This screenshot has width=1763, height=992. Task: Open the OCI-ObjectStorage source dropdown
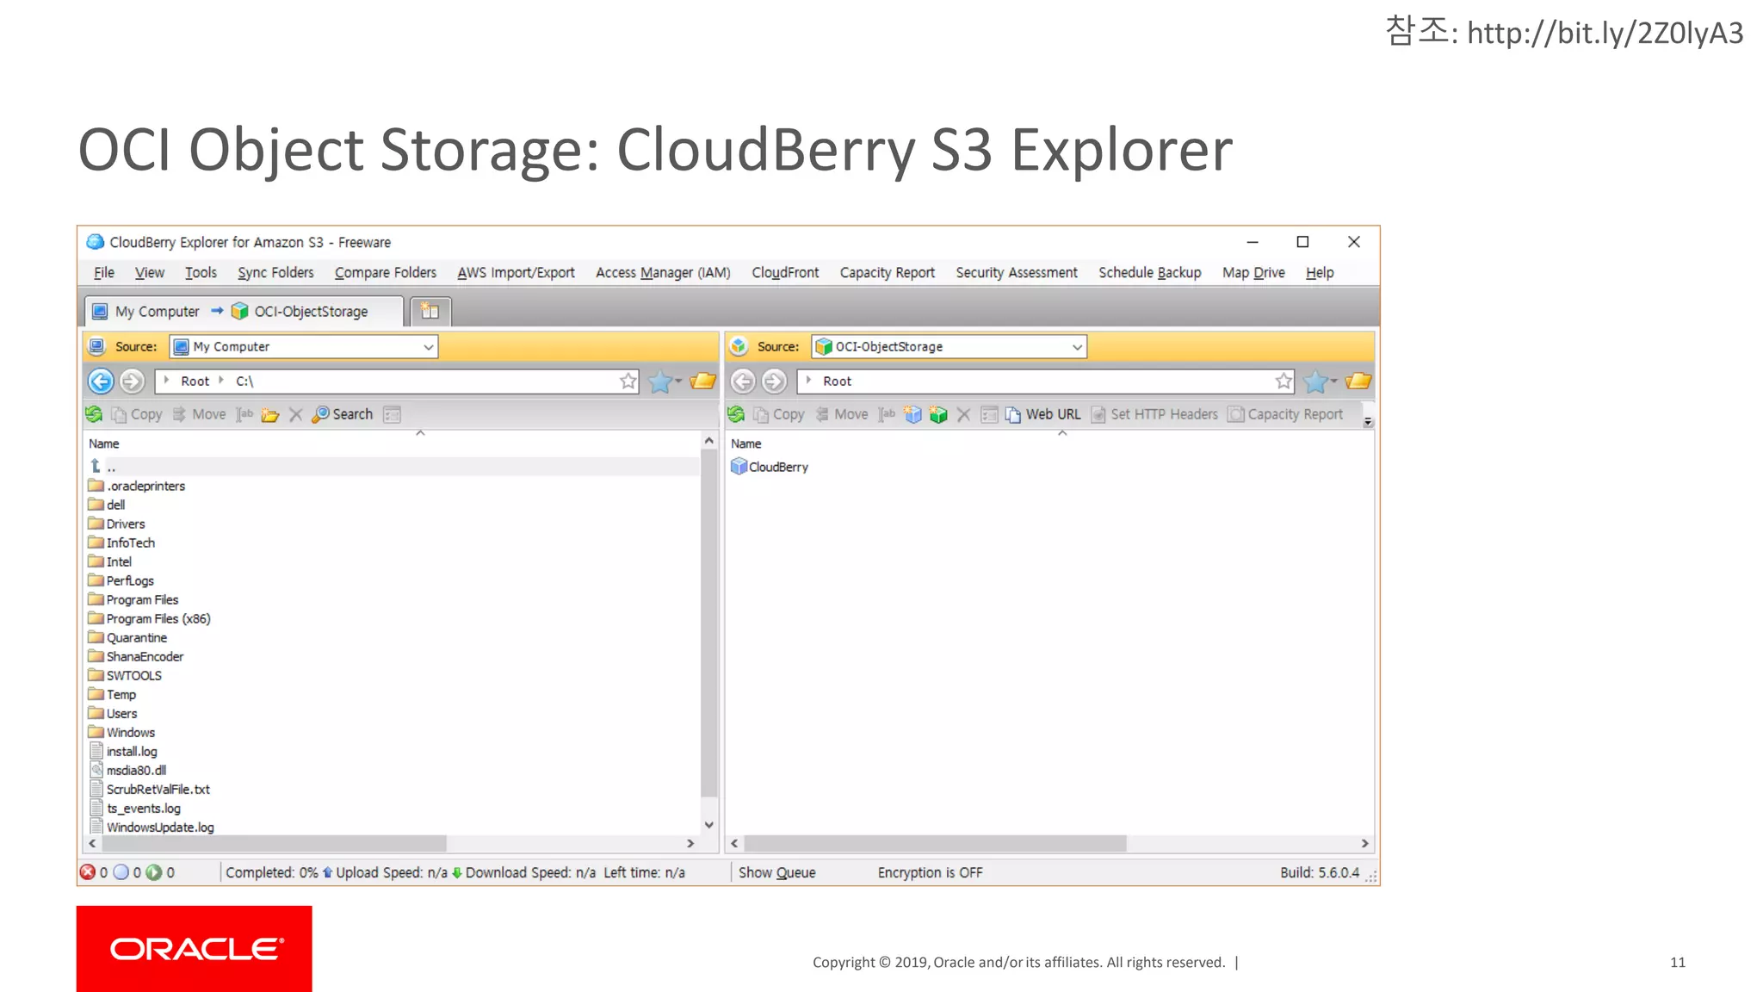(1077, 347)
